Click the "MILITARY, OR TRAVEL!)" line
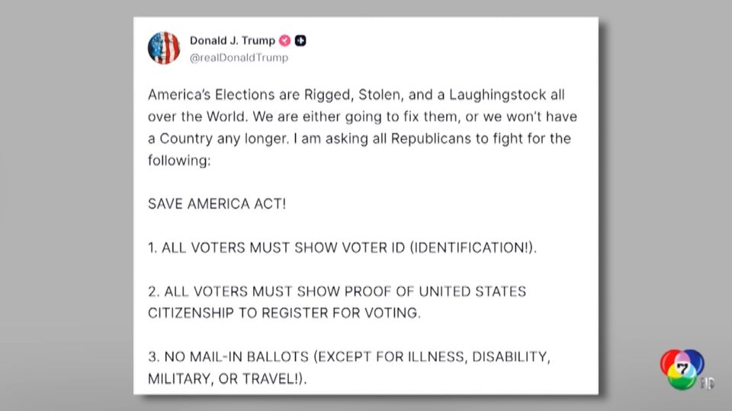732x411 pixels. click(227, 379)
